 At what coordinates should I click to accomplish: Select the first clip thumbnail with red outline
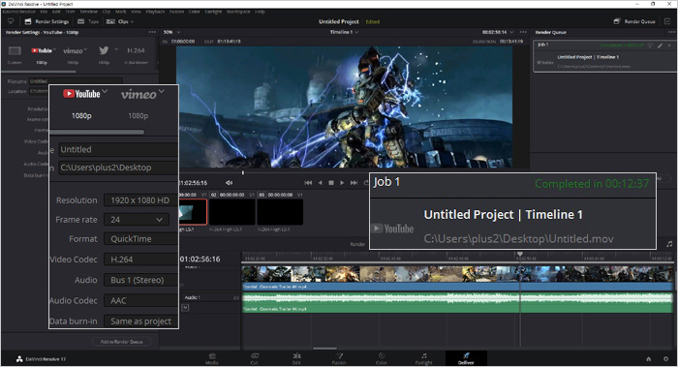(x=193, y=212)
